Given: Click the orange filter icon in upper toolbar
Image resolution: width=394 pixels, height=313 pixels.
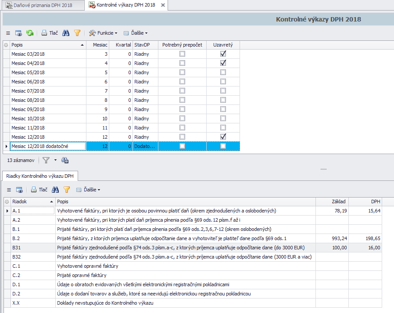Looking at the screenshot, I should (x=78, y=33).
